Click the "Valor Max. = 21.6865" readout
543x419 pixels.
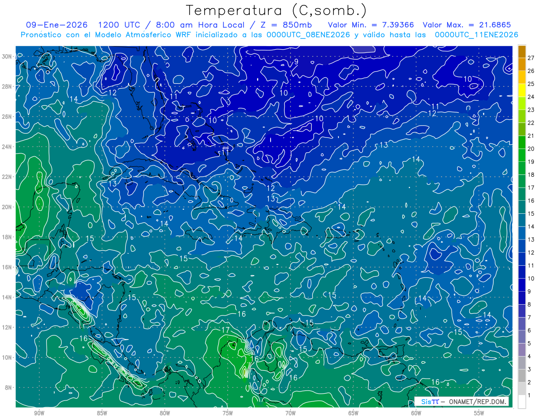click(x=467, y=25)
